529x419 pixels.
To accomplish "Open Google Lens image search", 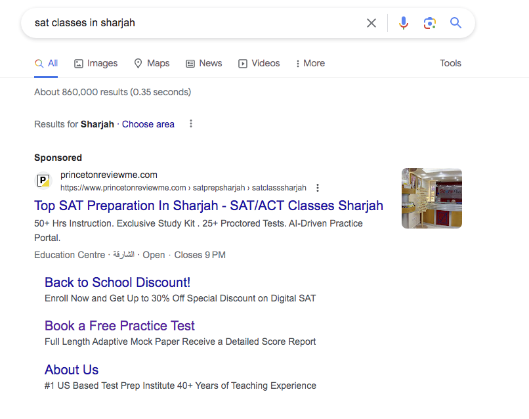I will click(429, 23).
